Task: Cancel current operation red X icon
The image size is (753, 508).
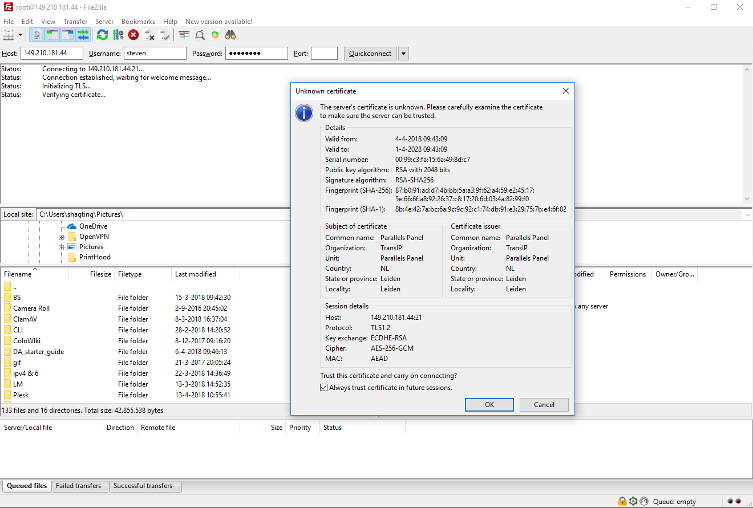Action: (133, 35)
